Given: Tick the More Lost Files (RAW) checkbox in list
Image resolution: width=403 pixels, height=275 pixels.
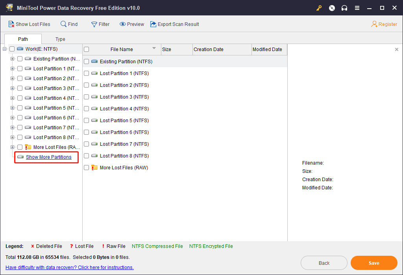Looking at the screenshot, I should [87, 168].
